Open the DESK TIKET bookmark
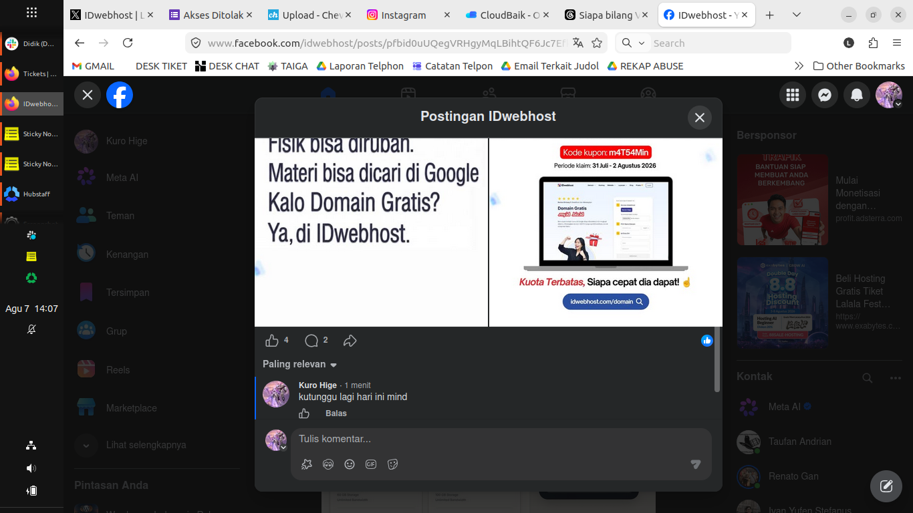 [161, 66]
